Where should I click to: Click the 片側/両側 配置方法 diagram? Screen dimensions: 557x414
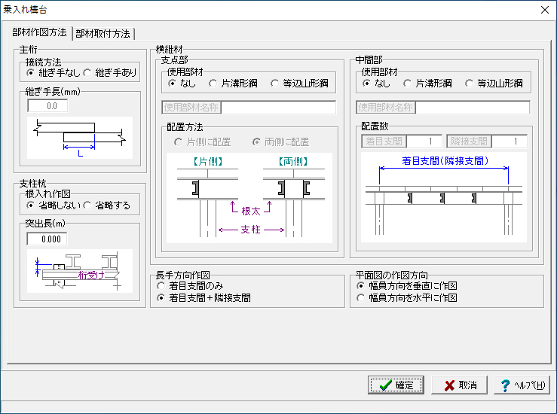[x=249, y=198]
